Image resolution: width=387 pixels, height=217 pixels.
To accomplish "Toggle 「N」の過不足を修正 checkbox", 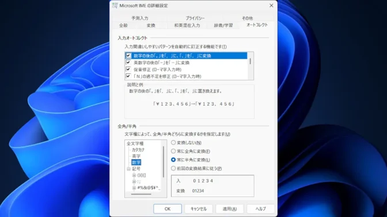I will [x=128, y=76].
